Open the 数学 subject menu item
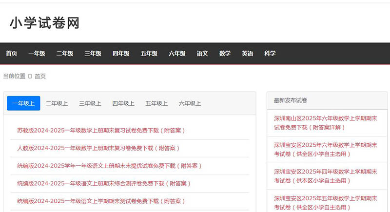390x212 pixels. (225, 54)
